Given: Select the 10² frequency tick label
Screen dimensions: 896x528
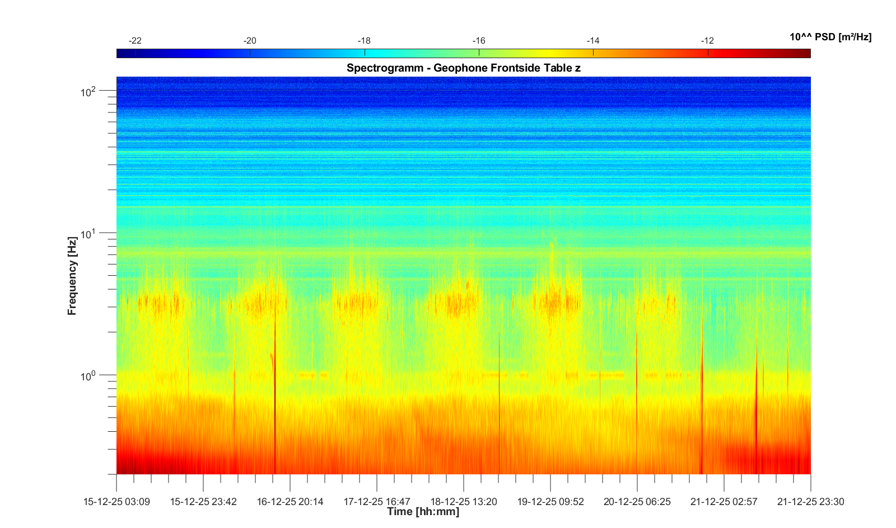Looking at the screenshot, I should pyautogui.click(x=88, y=91).
